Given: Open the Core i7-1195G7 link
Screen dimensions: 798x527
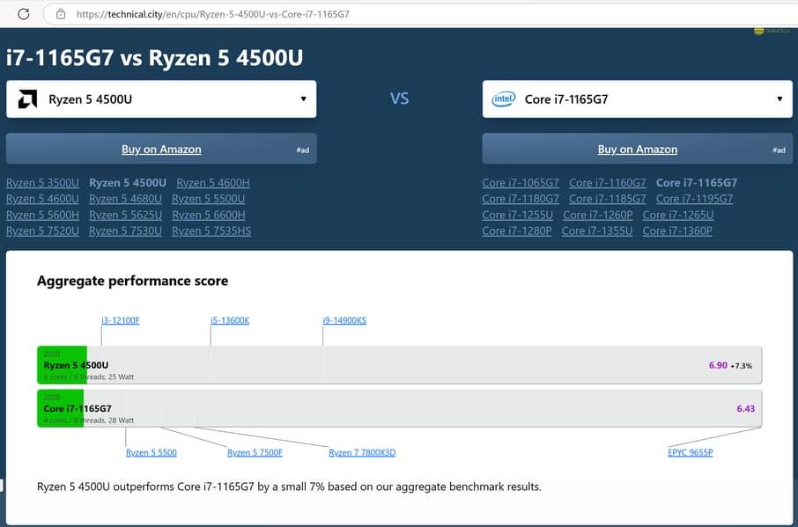Looking at the screenshot, I should click(694, 199).
